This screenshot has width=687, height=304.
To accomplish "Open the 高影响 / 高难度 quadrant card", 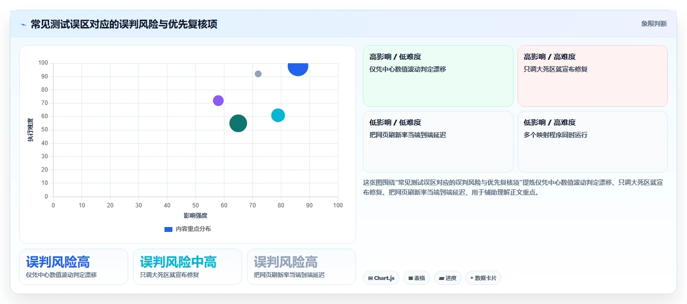I will pyautogui.click(x=593, y=76).
